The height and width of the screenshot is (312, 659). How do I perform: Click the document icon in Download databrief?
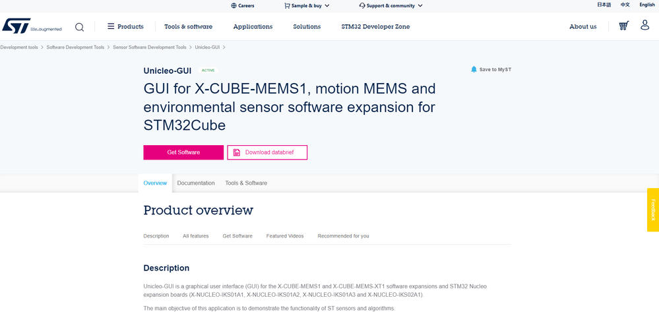(237, 152)
